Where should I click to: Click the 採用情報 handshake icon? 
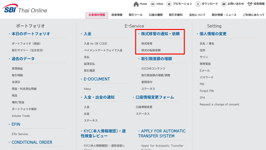pos(250,4)
